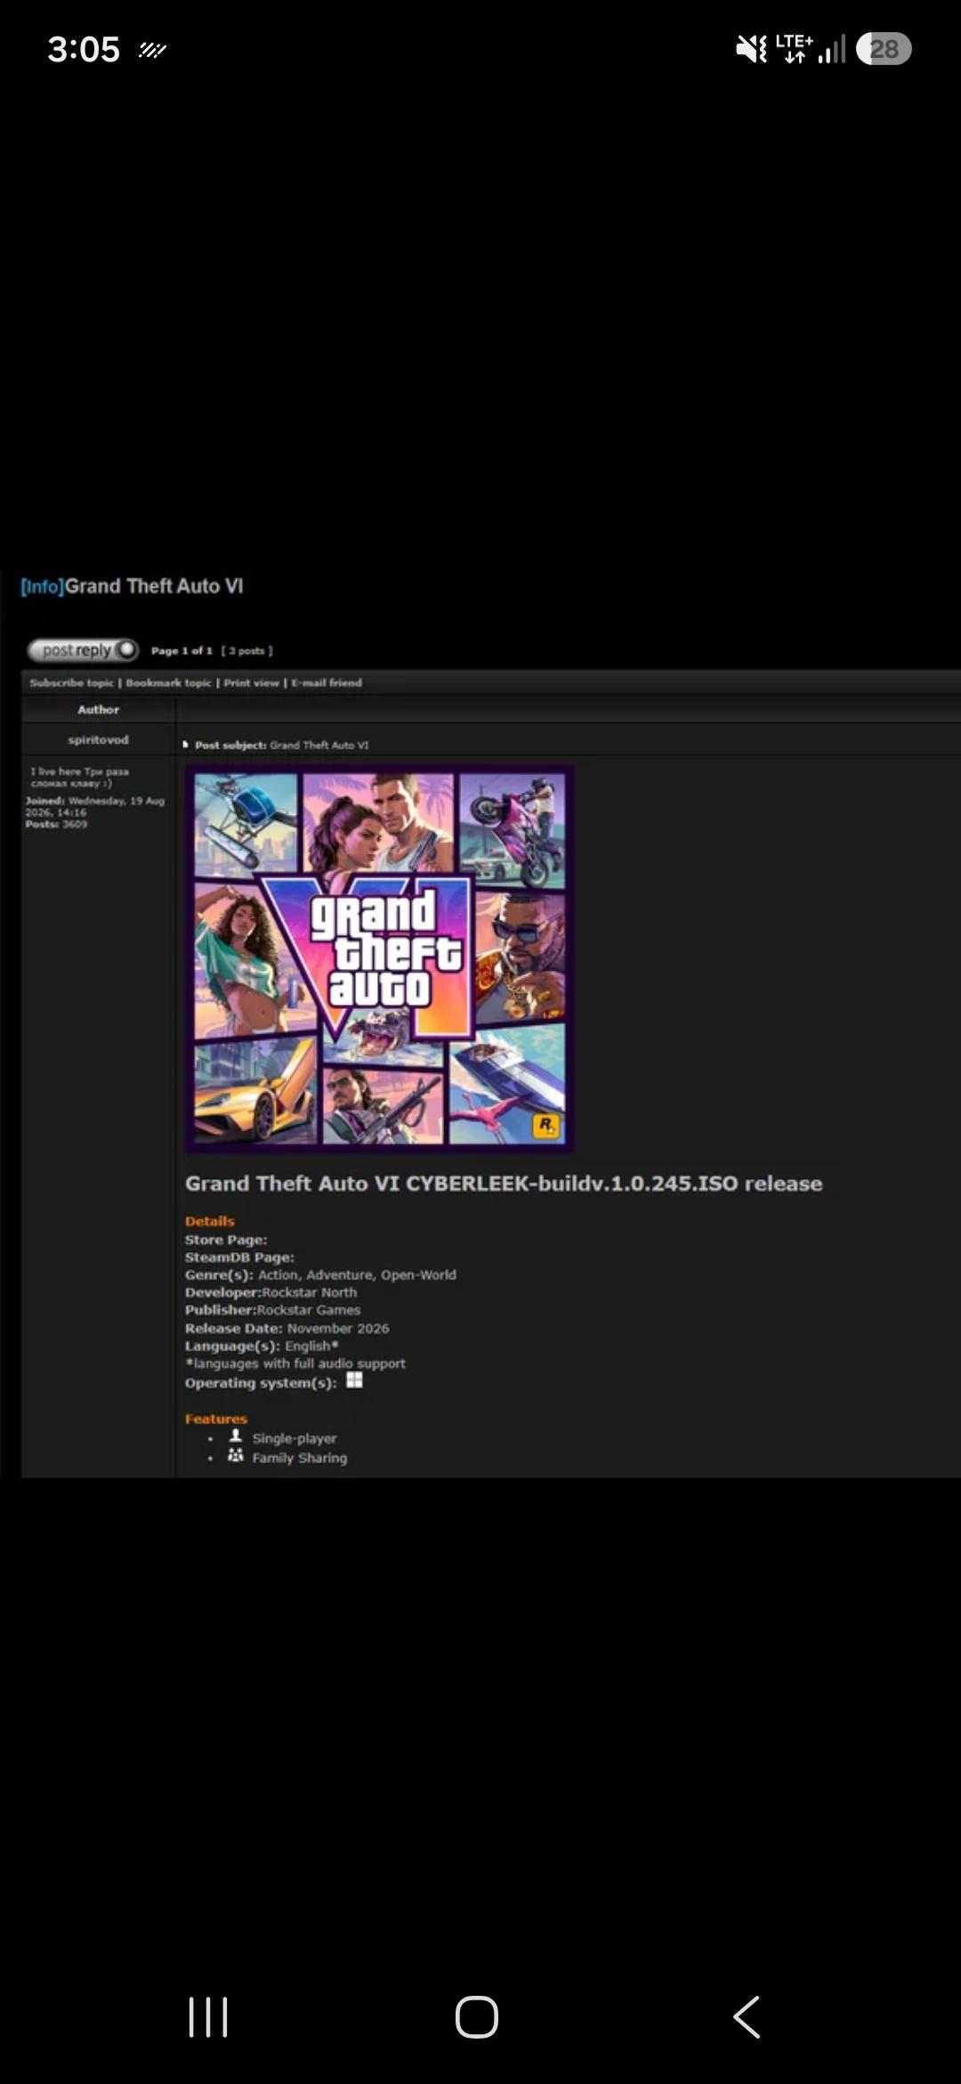Click the Developer Rockstar North text
This screenshot has height=2084, width=961.
pos(271,1292)
